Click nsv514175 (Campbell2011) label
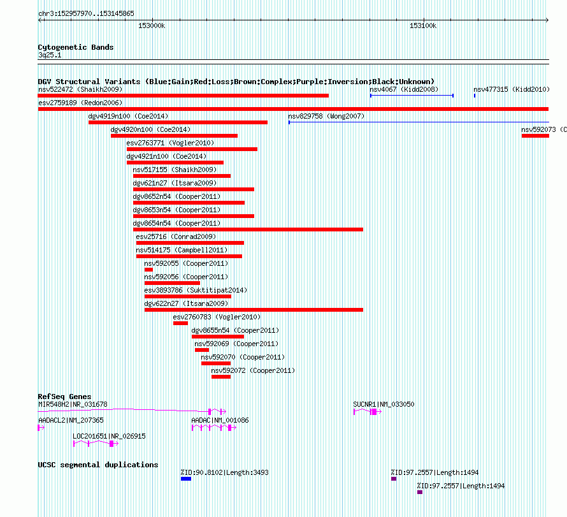The width and height of the screenshot is (567, 517). click(x=182, y=250)
